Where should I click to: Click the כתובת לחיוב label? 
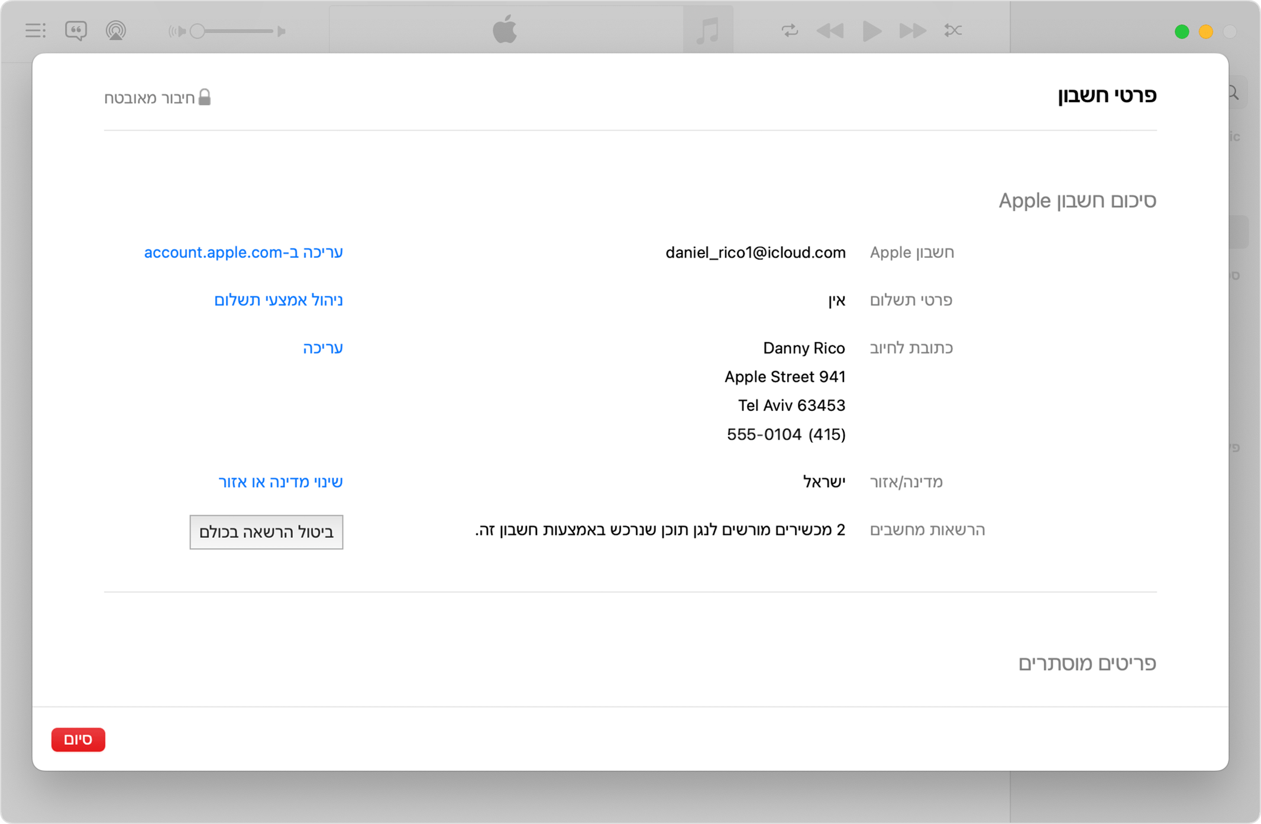911,348
